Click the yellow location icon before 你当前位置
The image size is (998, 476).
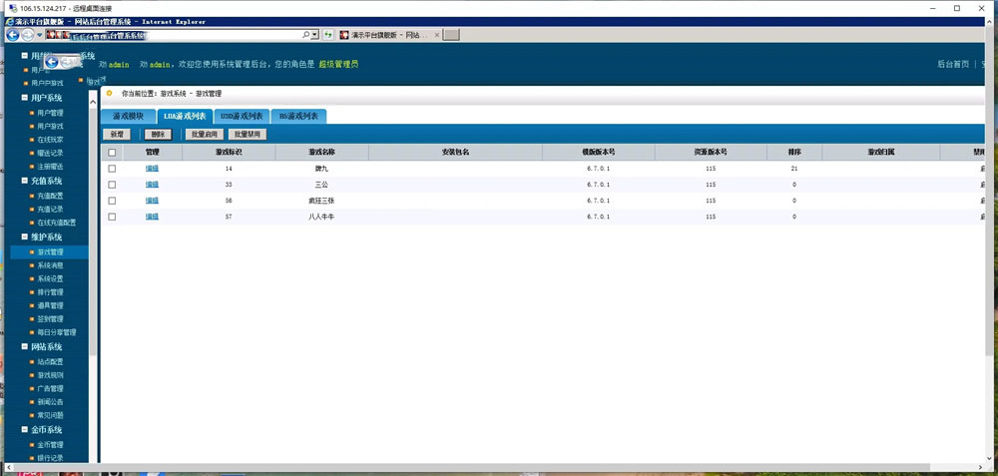[110, 93]
